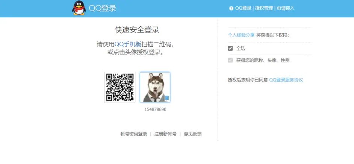The image size is (354, 164).
Task: Open 帐号密码登录 link
Action: pyautogui.click(x=134, y=134)
